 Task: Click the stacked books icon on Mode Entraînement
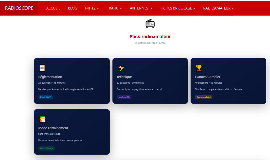[x=42, y=119]
